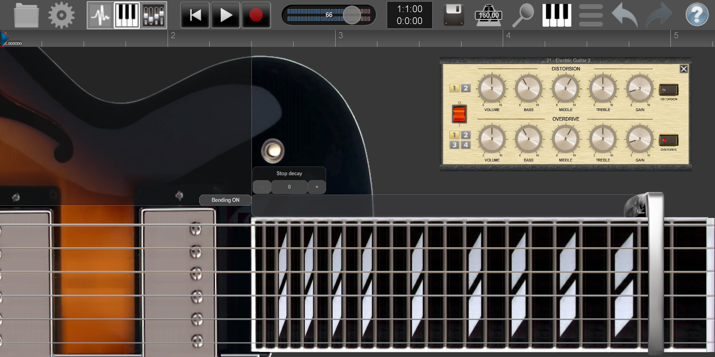The height and width of the screenshot is (357, 715).
Task: Open the help question mark button
Action: click(697, 15)
